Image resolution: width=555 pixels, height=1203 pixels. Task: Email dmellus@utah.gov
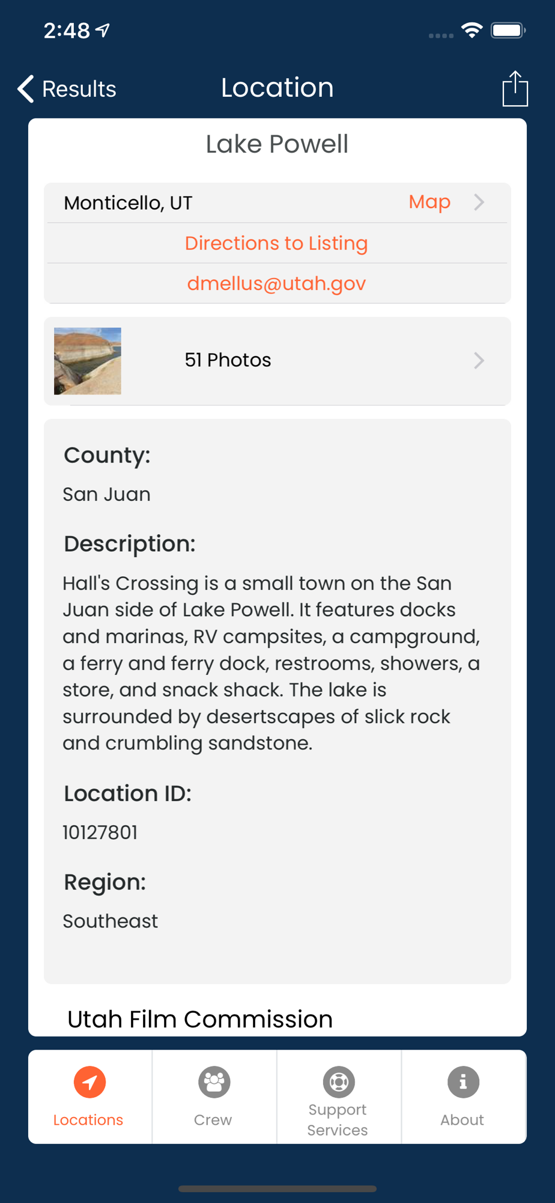(276, 283)
